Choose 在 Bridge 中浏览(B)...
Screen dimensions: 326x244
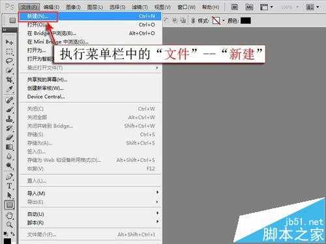click(91, 33)
